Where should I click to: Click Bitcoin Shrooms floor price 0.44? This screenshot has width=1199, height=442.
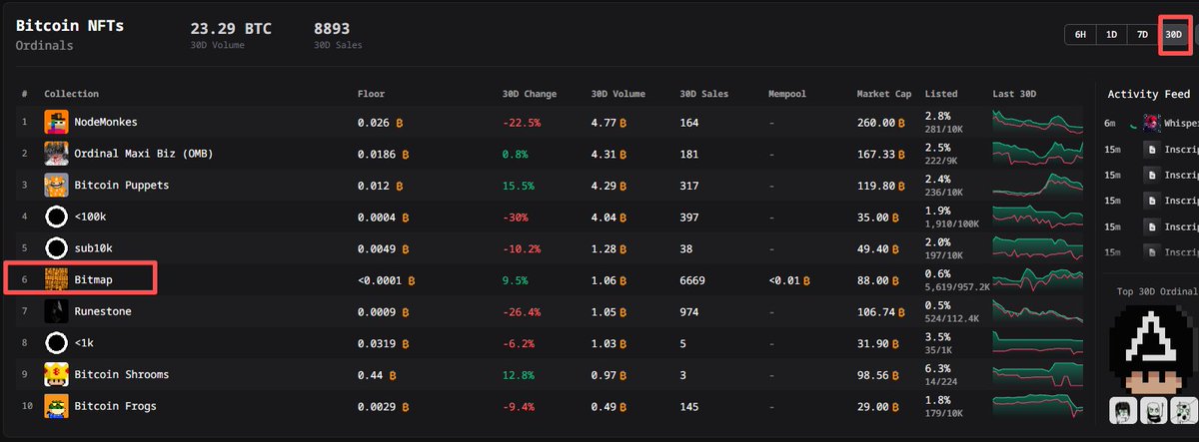click(x=375, y=375)
